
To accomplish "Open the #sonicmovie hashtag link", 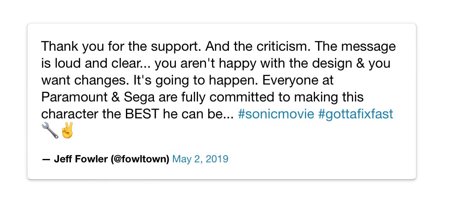I will click(x=276, y=114).
